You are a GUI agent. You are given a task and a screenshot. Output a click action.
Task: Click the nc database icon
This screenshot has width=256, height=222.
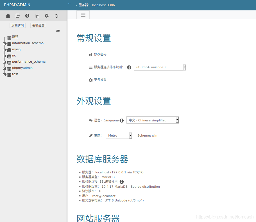pos(9,56)
